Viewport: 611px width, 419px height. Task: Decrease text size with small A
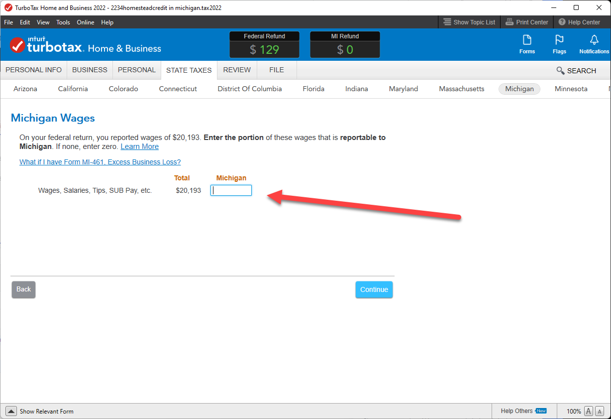(x=600, y=411)
